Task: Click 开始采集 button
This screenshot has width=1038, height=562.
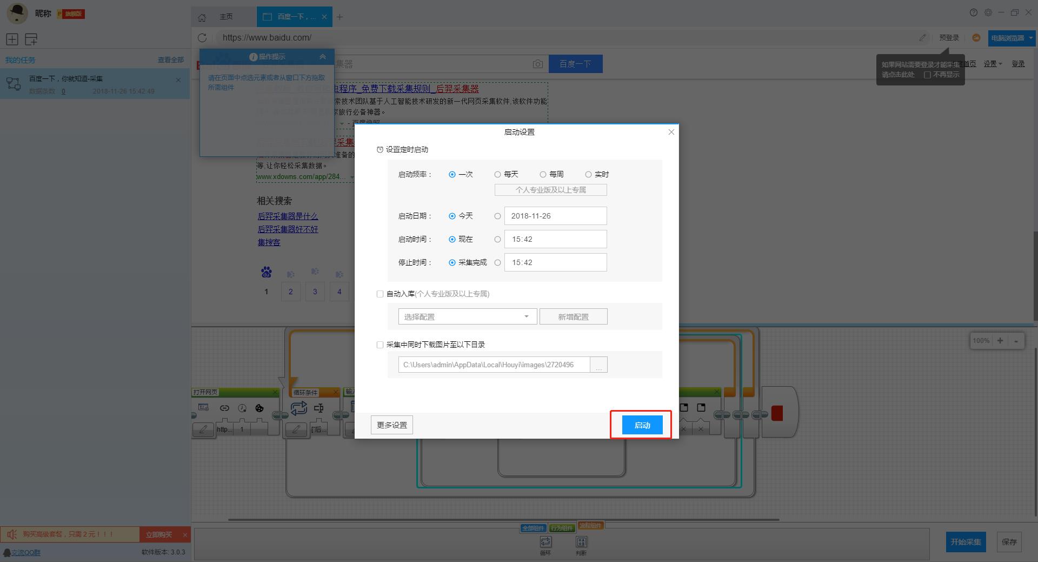Action: (x=966, y=542)
